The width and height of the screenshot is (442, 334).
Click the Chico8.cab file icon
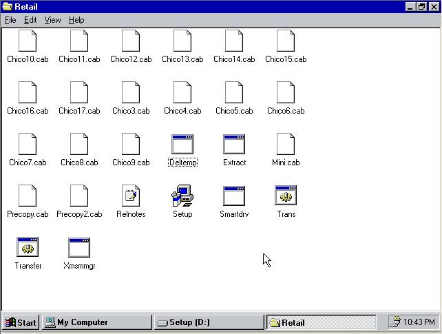(79, 144)
